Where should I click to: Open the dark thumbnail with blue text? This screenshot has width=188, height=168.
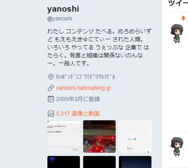point(64,162)
